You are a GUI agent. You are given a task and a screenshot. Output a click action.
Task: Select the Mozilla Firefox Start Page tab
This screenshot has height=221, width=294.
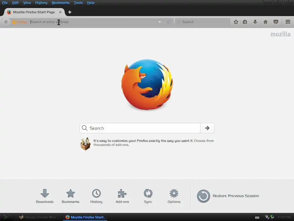pyautogui.click(x=34, y=12)
